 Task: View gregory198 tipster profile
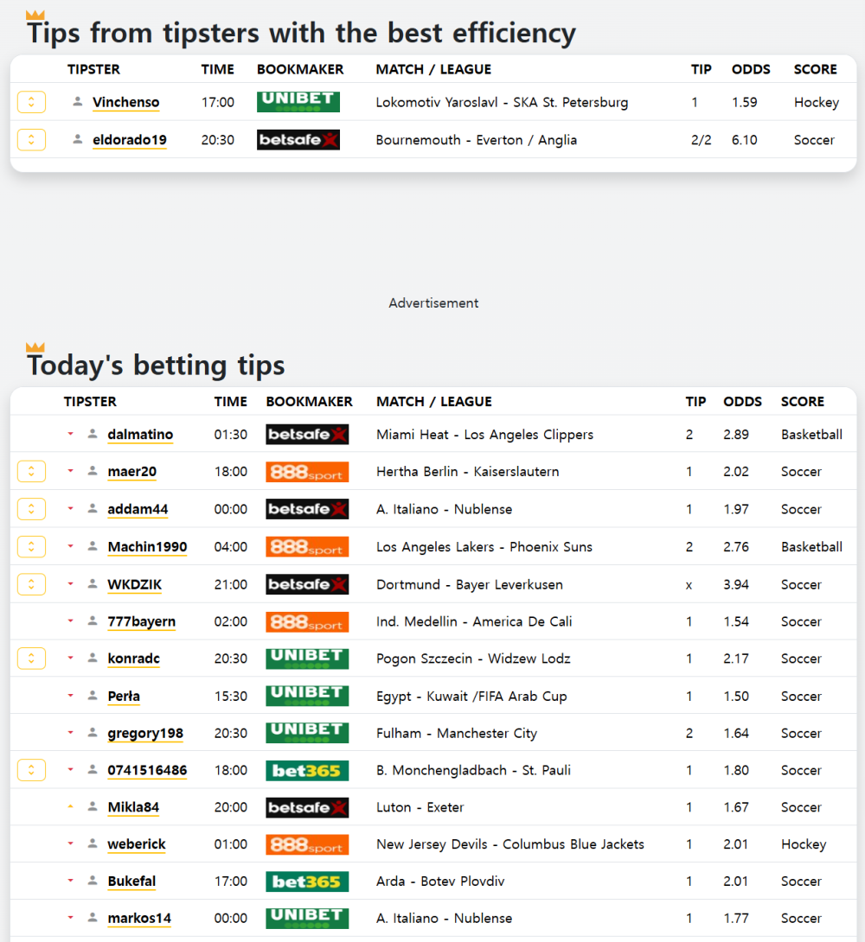(x=144, y=734)
